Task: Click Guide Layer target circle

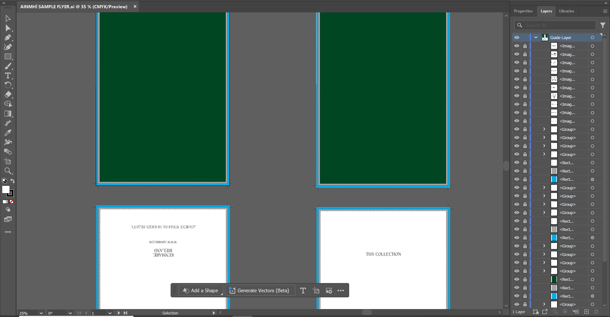Action: [593, 37]
